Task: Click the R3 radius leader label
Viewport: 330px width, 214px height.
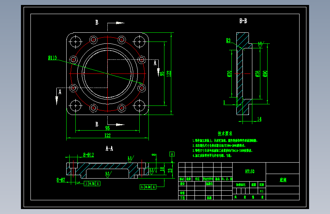Action: coord(228,40)
